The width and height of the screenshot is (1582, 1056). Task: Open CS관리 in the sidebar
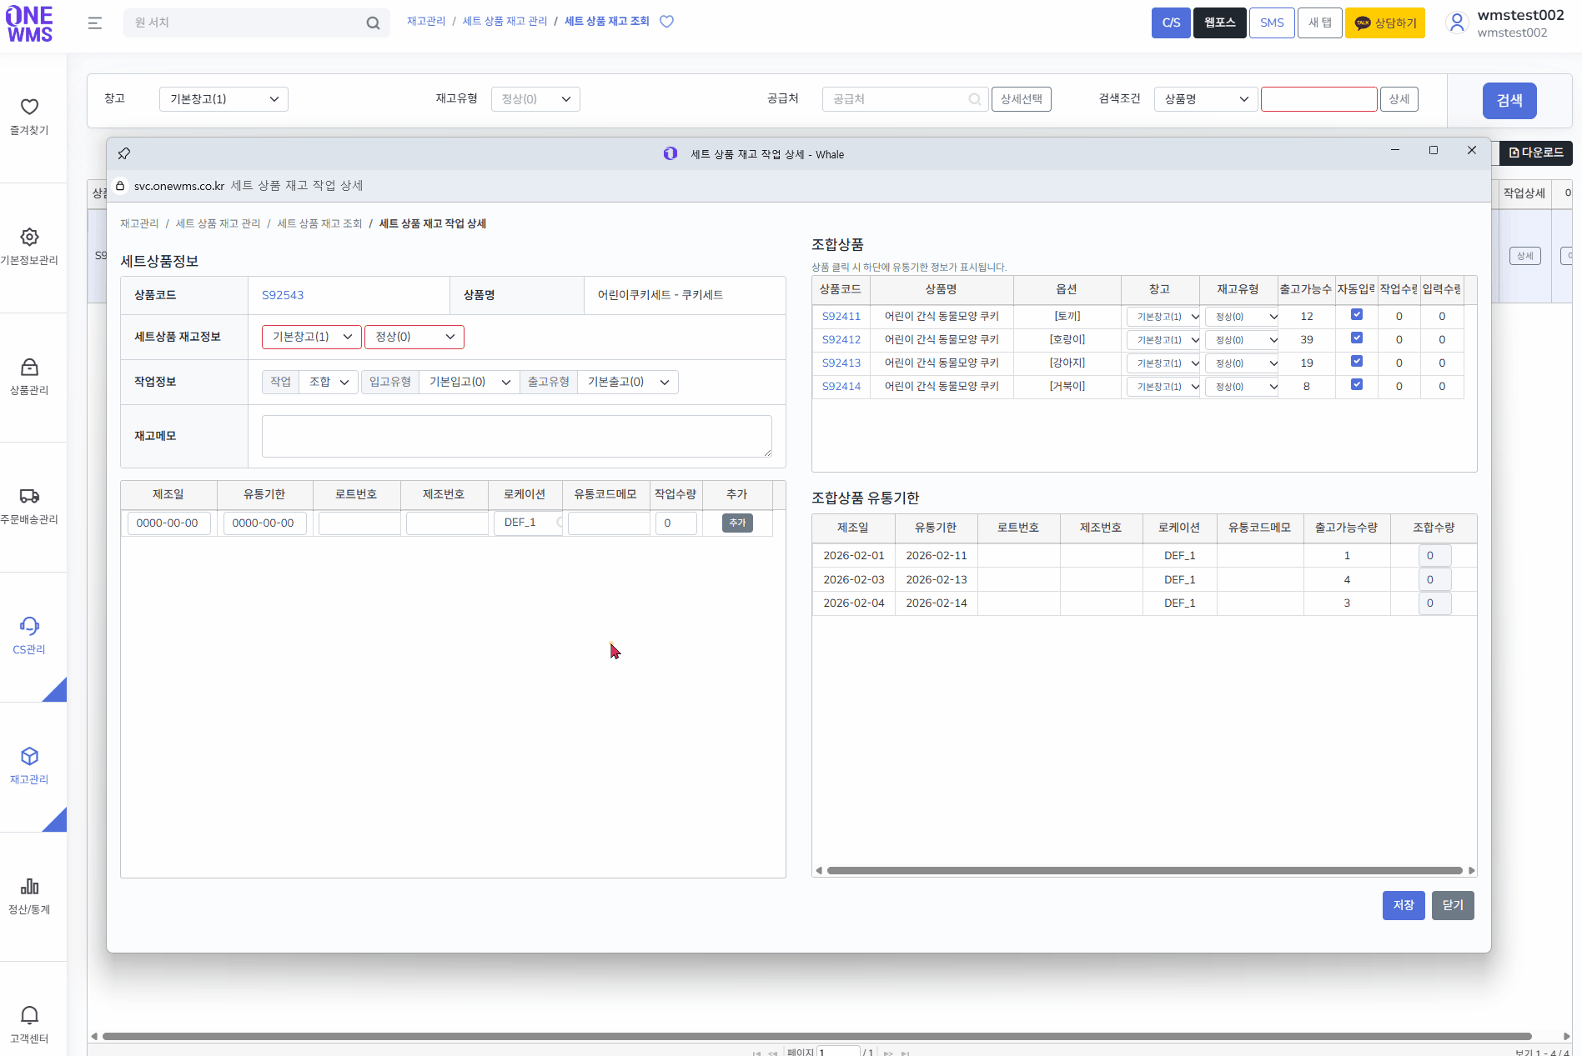point(29,636)
